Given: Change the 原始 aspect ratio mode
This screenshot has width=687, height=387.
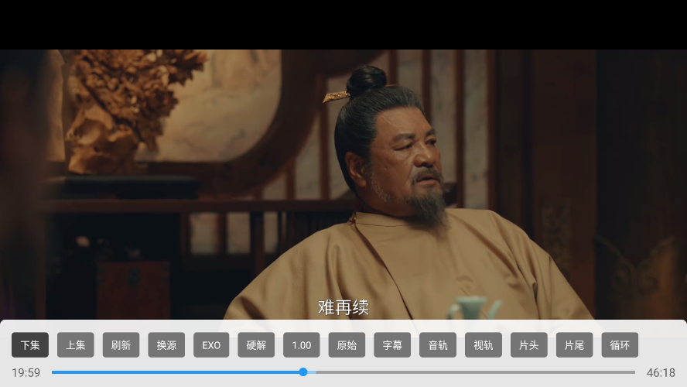Looking at the screenshot, I should 347,345.
